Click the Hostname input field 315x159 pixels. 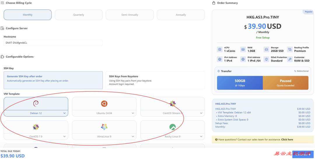tap(53, 43)
